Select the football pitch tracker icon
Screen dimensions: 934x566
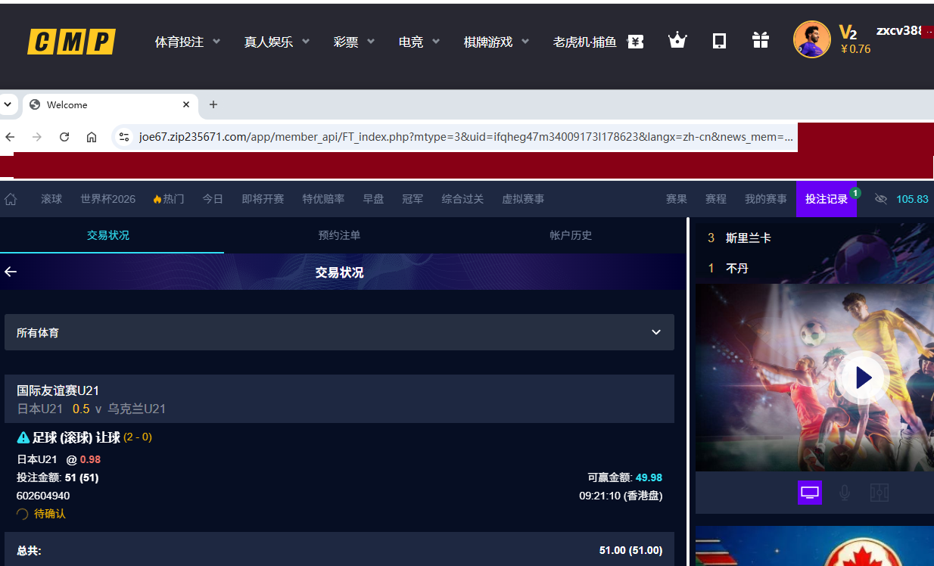[x=880, y=493]
